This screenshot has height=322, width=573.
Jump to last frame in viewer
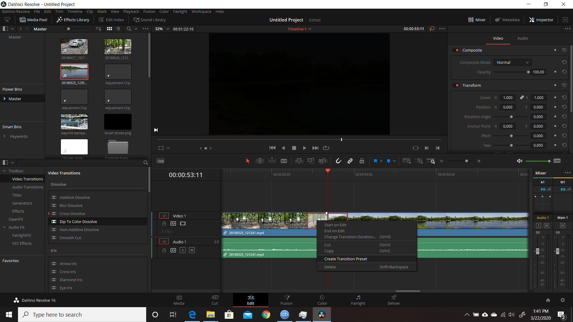click(315, 148)
